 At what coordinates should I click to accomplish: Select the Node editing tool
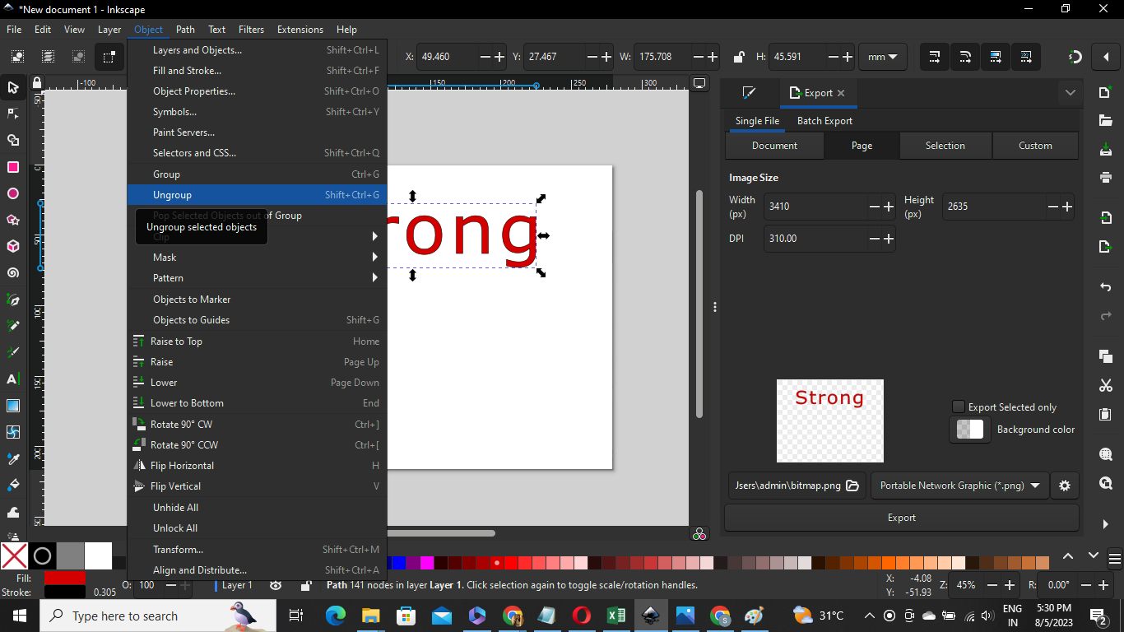point(12,114)
